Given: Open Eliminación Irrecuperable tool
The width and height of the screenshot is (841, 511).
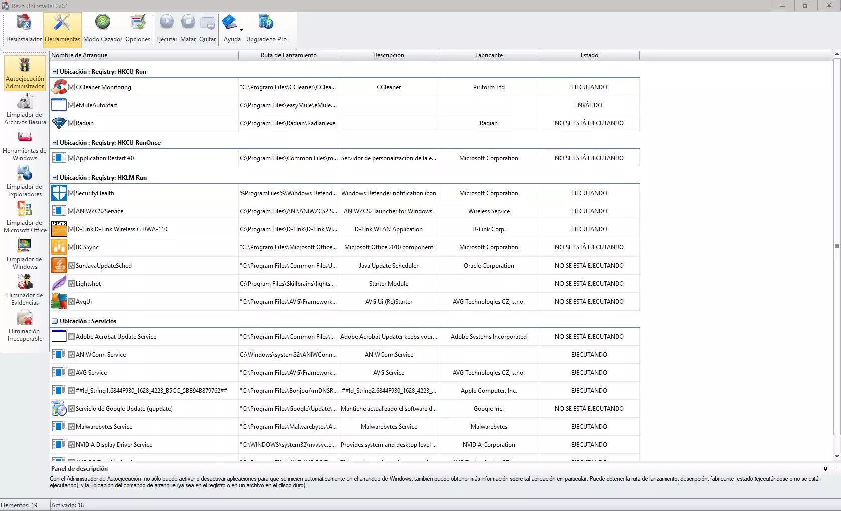Looking at the screenshot, I should tap(25, 326).
